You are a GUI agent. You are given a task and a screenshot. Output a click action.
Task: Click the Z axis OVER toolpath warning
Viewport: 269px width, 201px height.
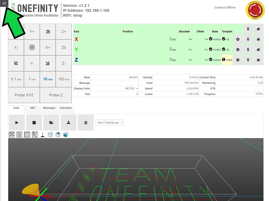[227, 60]
